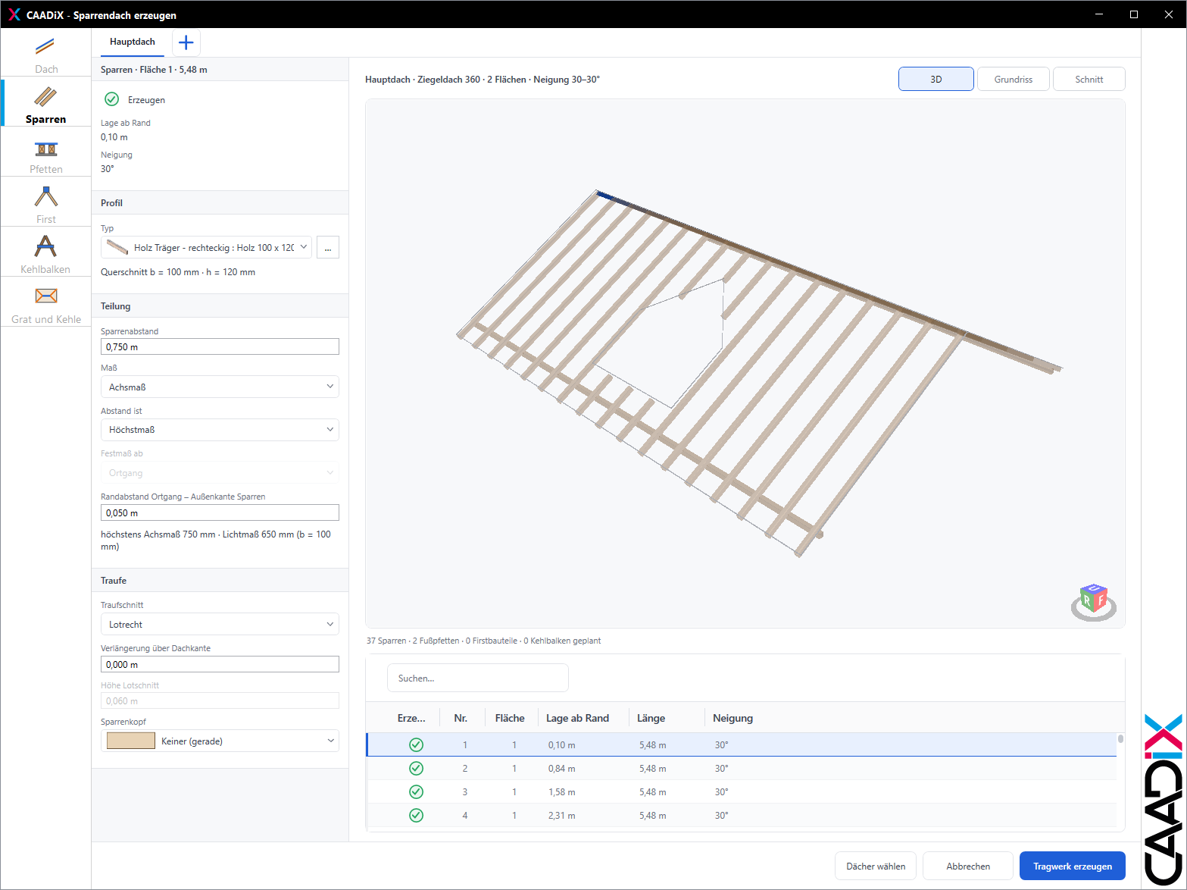
Task: Click the Fläche column header
Action: [x=510, y=718]
